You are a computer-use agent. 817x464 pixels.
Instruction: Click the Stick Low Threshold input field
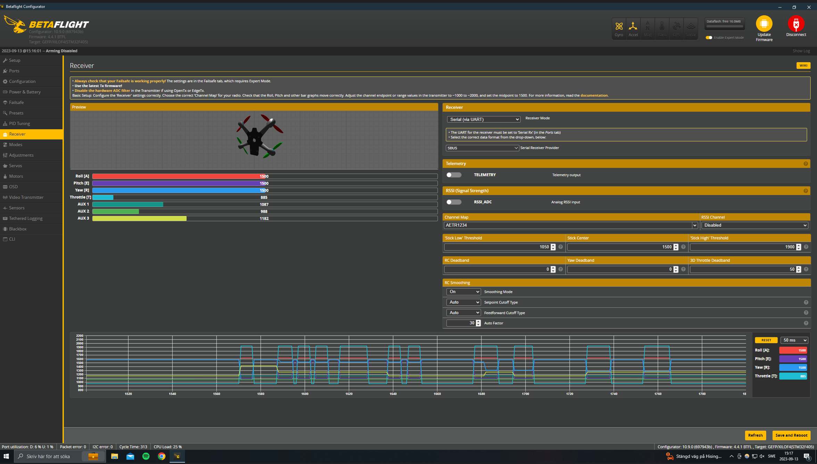[x=497, y=247]
